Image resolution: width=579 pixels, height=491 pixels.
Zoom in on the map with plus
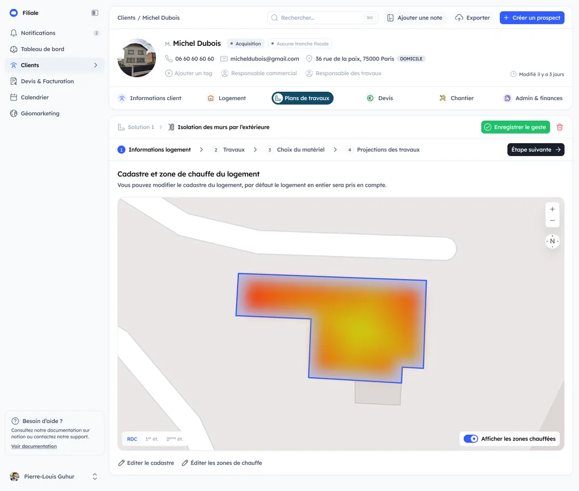552,209
